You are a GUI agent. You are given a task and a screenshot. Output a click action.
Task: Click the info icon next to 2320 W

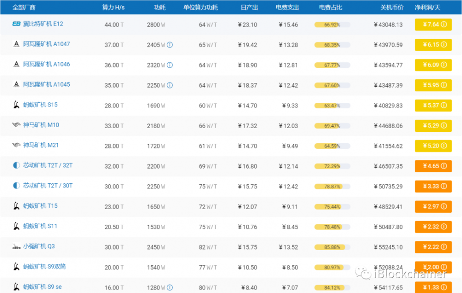tap(170, 65)
